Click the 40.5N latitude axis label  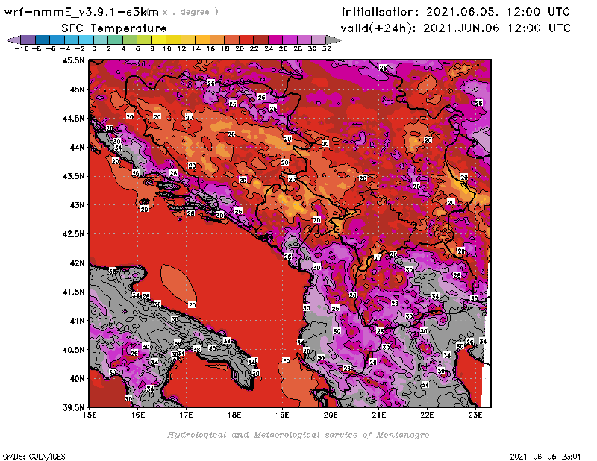73,350
